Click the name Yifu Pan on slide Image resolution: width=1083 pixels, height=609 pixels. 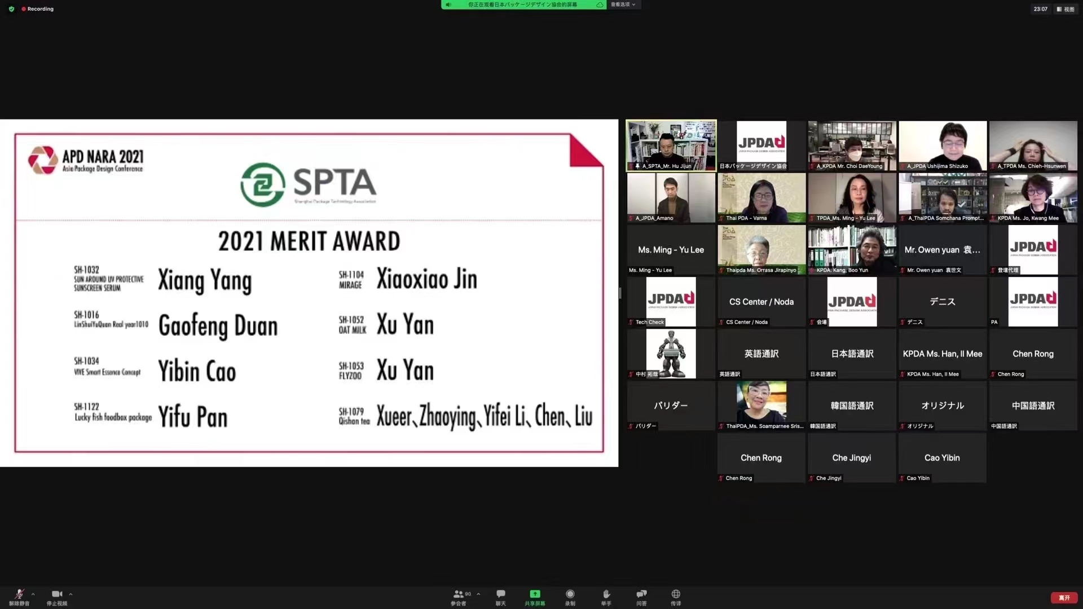point(193,417)
